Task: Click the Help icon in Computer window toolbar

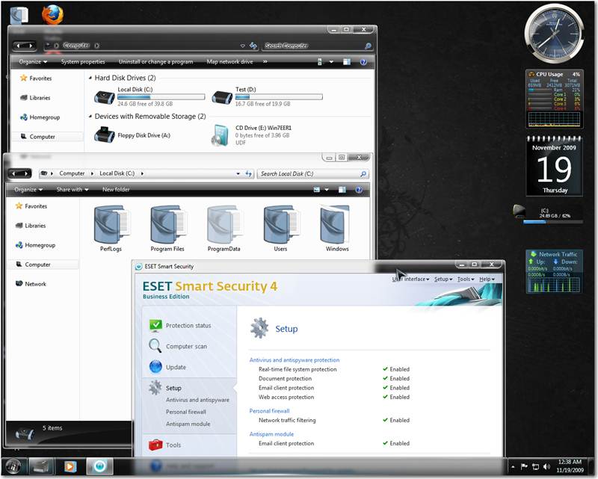Action: (x=363, y=62)
